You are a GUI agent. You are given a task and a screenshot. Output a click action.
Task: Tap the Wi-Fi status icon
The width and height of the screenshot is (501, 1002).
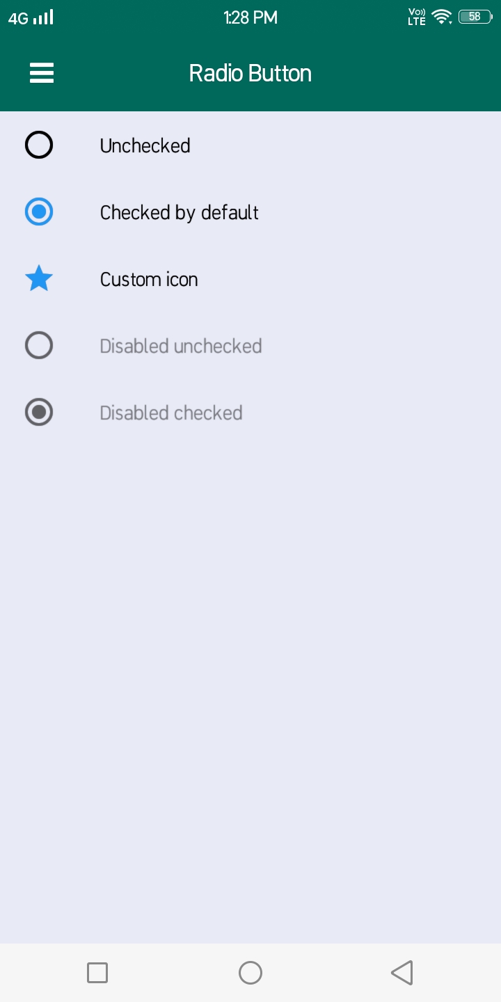coord(441,17)
